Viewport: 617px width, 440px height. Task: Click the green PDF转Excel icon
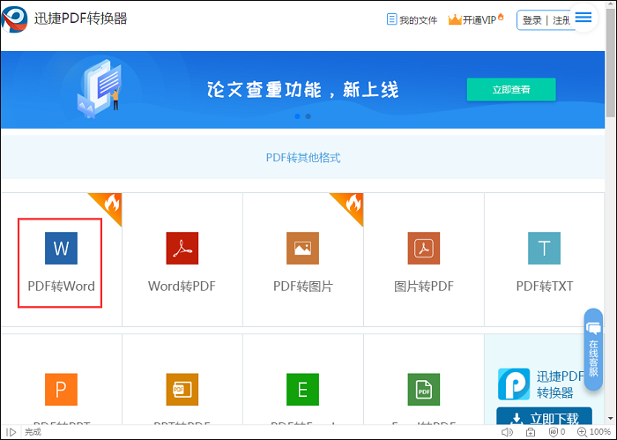[x=302, y=389]
